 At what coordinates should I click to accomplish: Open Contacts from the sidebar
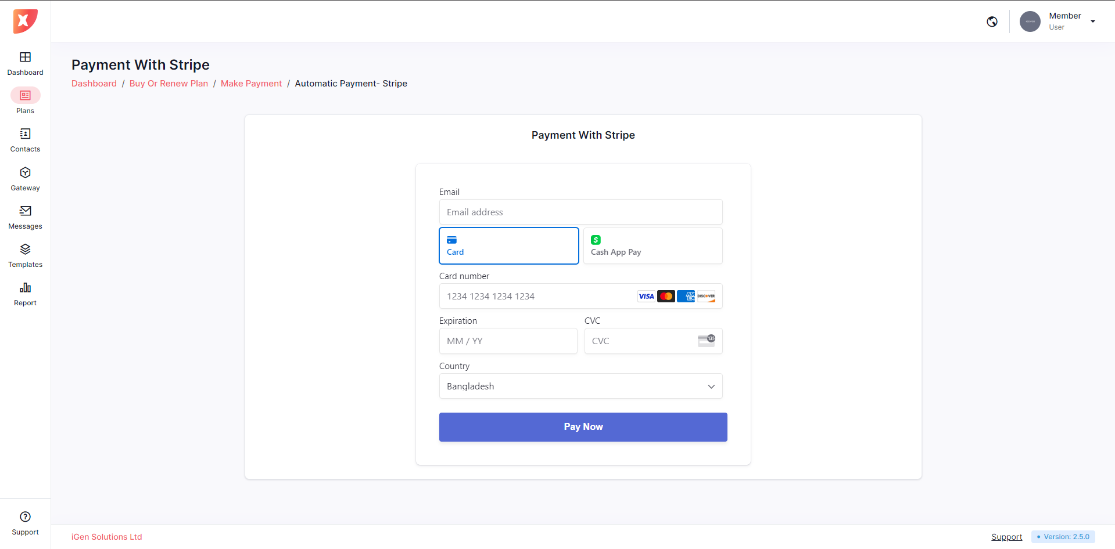(25, 134)
